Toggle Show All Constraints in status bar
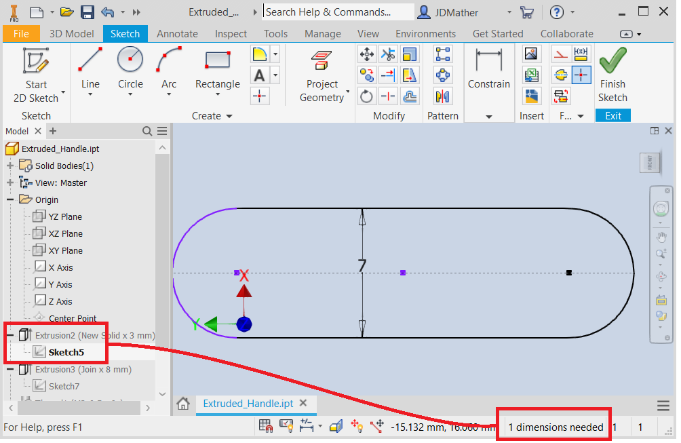This screenshot has width=681, height=443. click(286, 426)
